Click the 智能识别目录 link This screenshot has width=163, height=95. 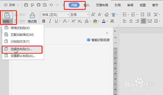click(x=98, y=40)
